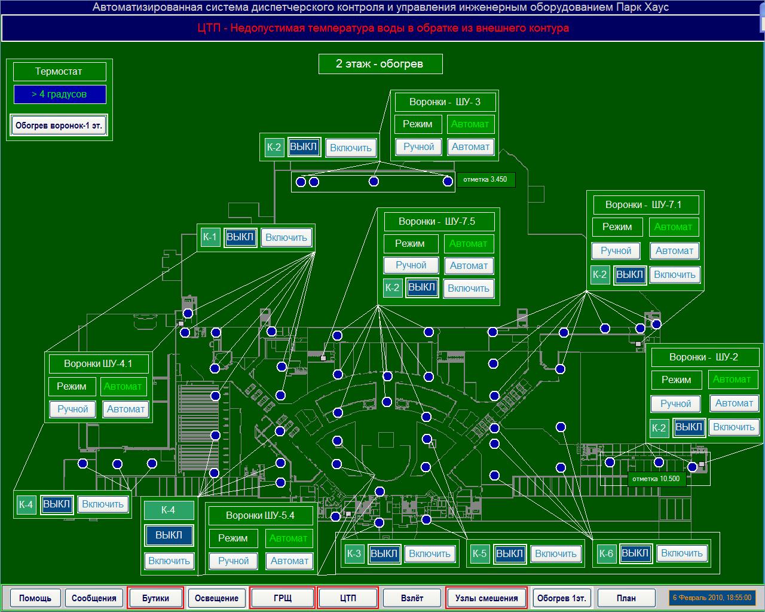Click Включить for contactor К-1
765x612 pixels.
coord(286,238)
